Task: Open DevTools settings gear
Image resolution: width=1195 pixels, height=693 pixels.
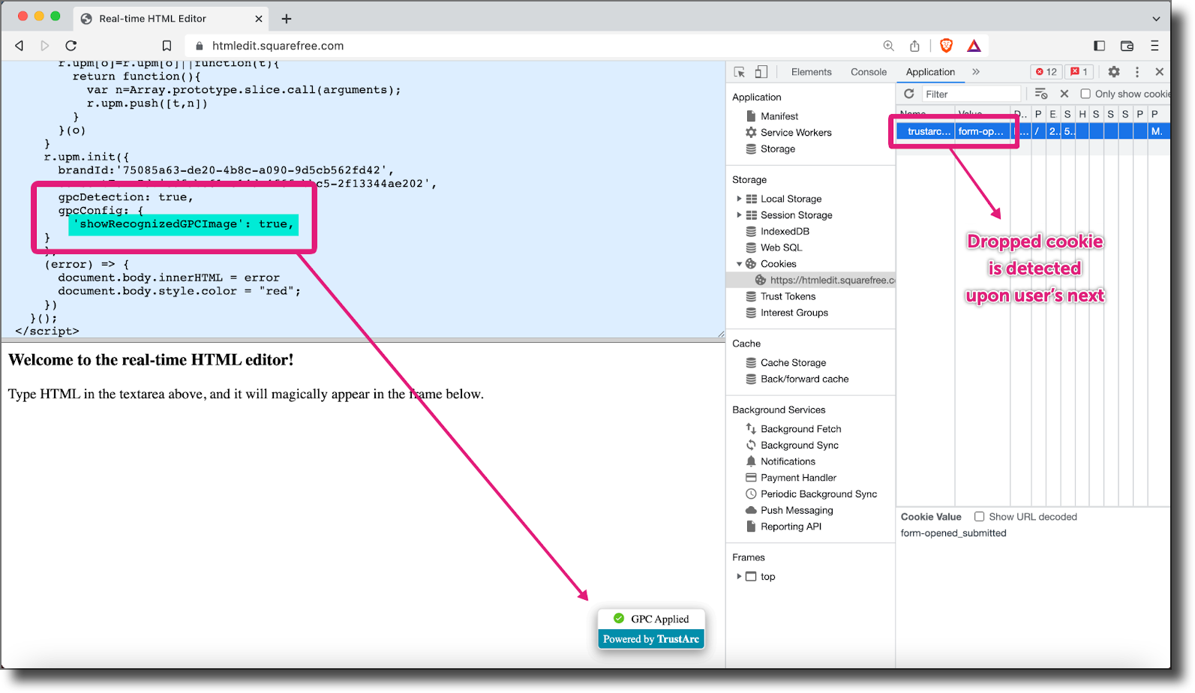Action: click(1114, 72)
